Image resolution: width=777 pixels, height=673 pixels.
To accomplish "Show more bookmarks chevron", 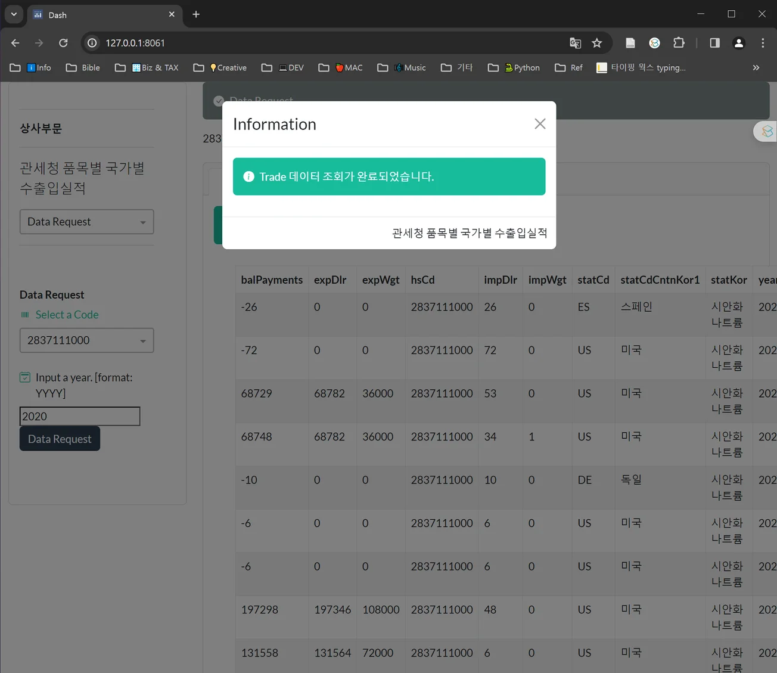I will (x=756, y=67).
